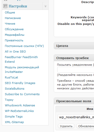Focus the trackback URL input field
The height and width of the screenshot is (132, 94).
coord(76,70)
